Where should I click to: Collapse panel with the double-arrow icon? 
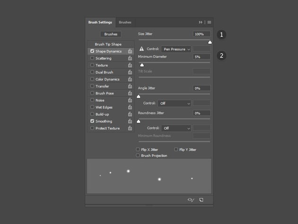(201, 22)
